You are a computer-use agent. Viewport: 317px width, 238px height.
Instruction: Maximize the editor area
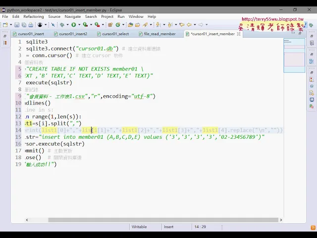tap(300, 33)
